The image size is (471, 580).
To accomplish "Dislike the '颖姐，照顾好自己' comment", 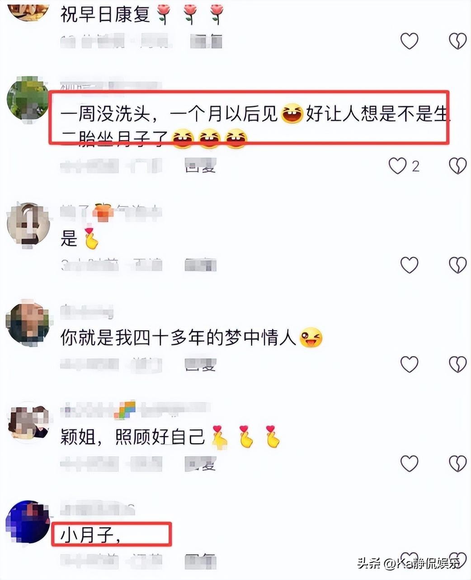I will 457,463.
